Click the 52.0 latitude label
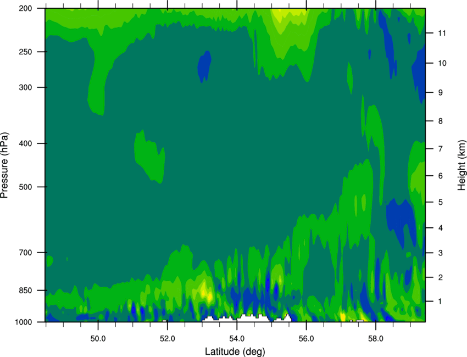467x357 pixels. click(168, 339)
